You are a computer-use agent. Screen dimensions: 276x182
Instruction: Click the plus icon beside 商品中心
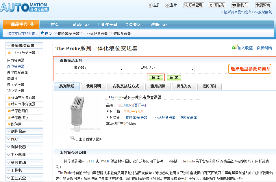32,24
